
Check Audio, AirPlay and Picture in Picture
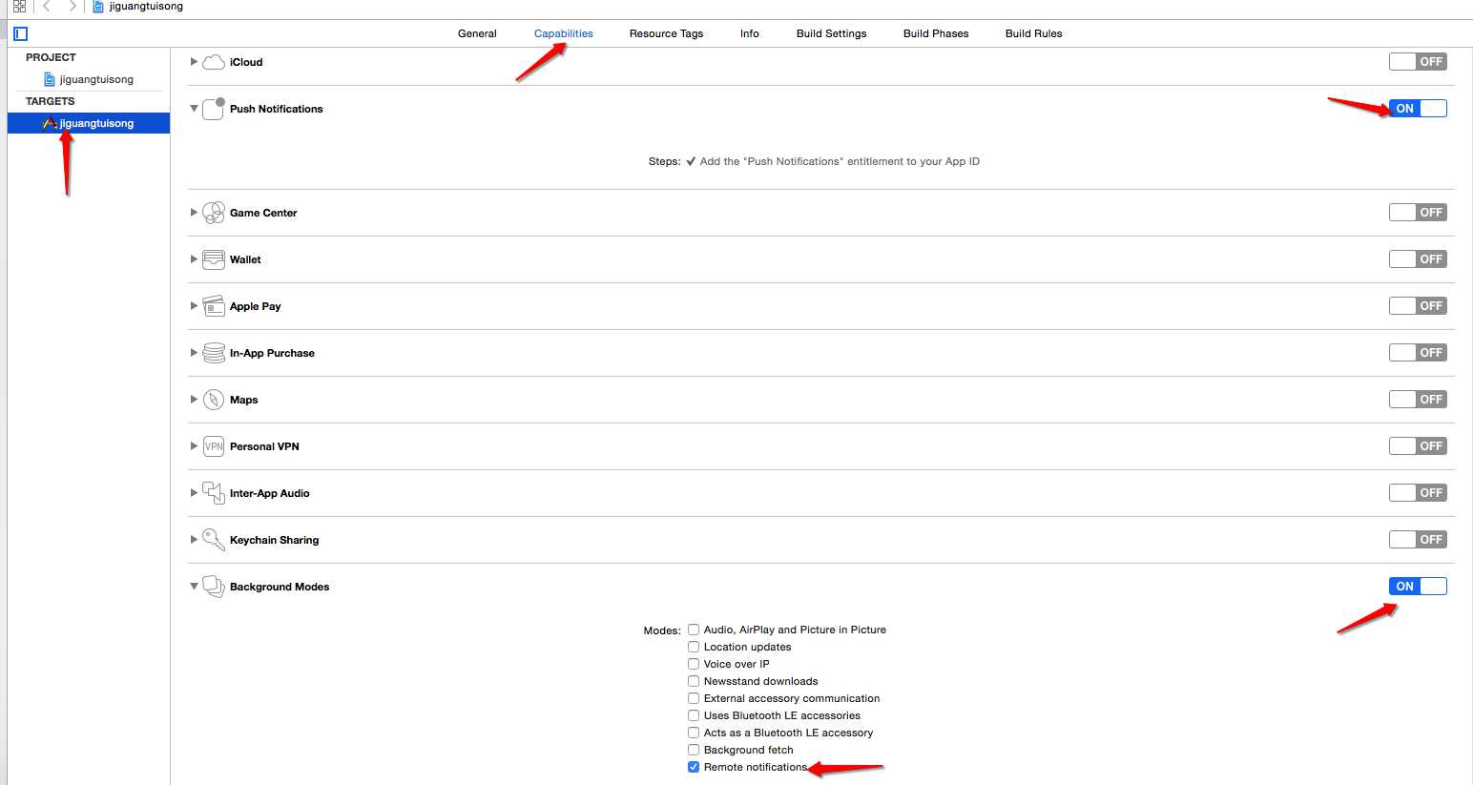click(694, 630)
